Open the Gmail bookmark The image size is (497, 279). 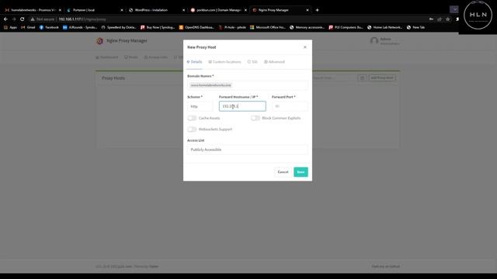click(x=28, y=28)
